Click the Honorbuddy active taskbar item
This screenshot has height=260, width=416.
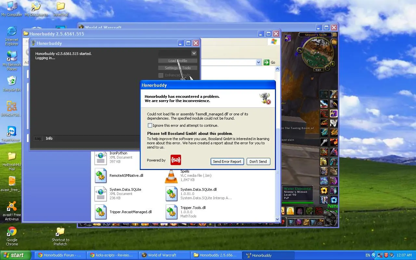[269, 255]
